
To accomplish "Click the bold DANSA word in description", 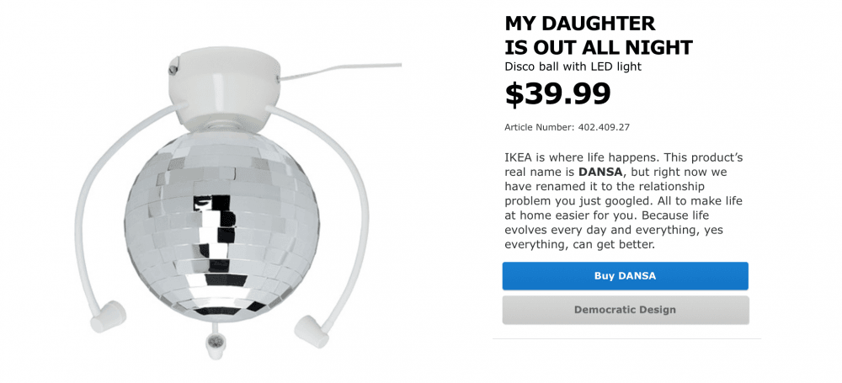I will 603,171.
